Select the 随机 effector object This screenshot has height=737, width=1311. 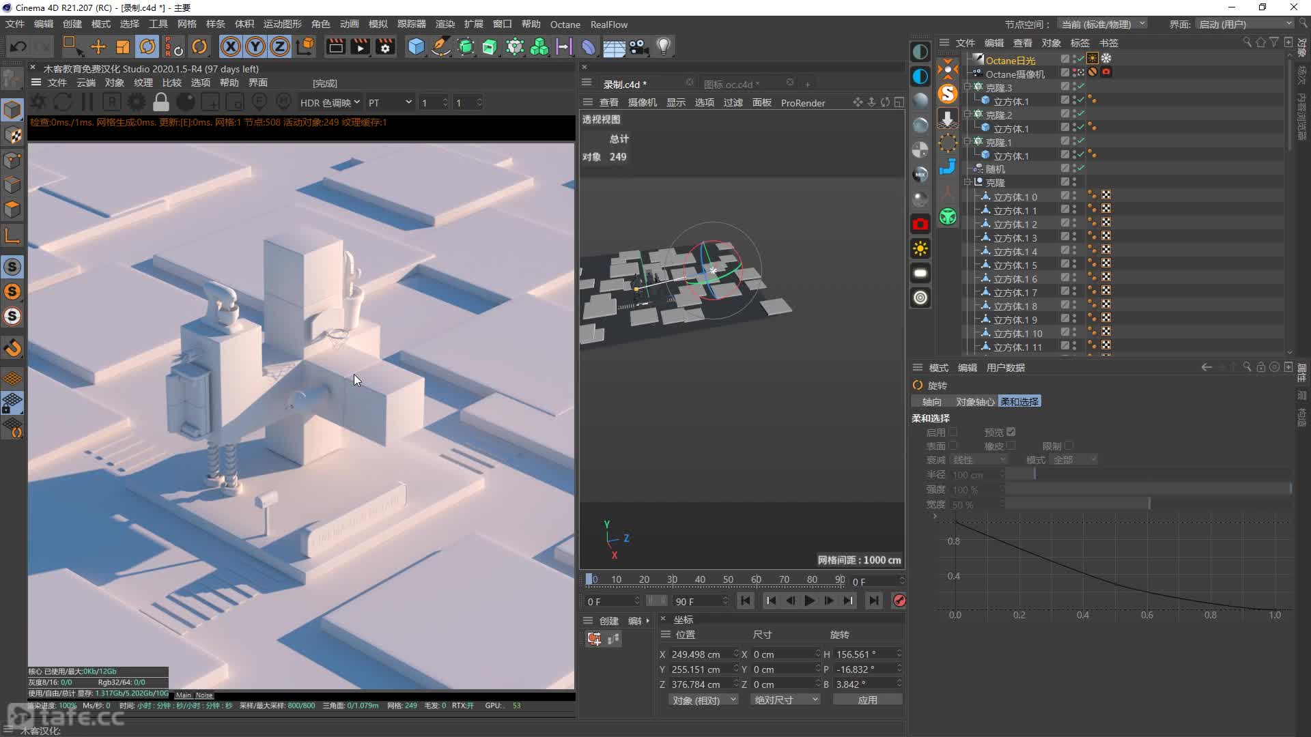[x=995, y=169]
